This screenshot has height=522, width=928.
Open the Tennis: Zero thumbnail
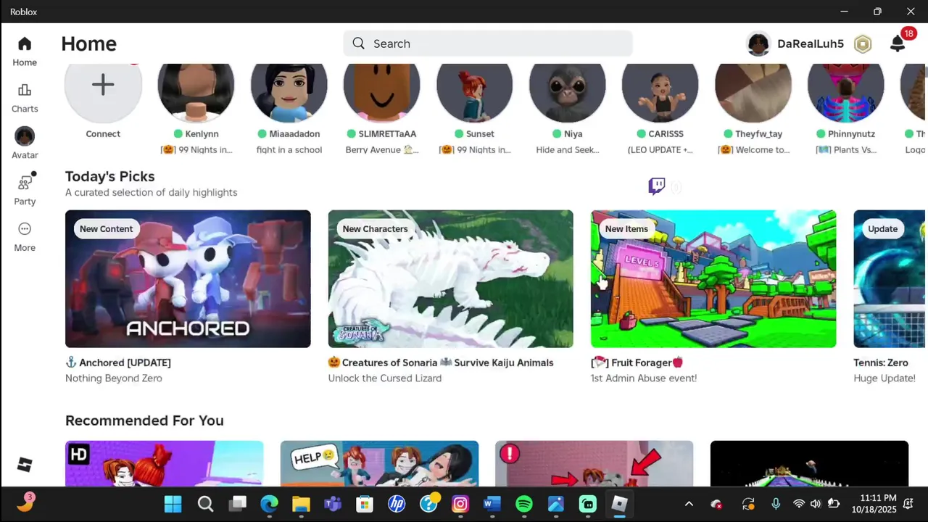(x=888, y=279)
